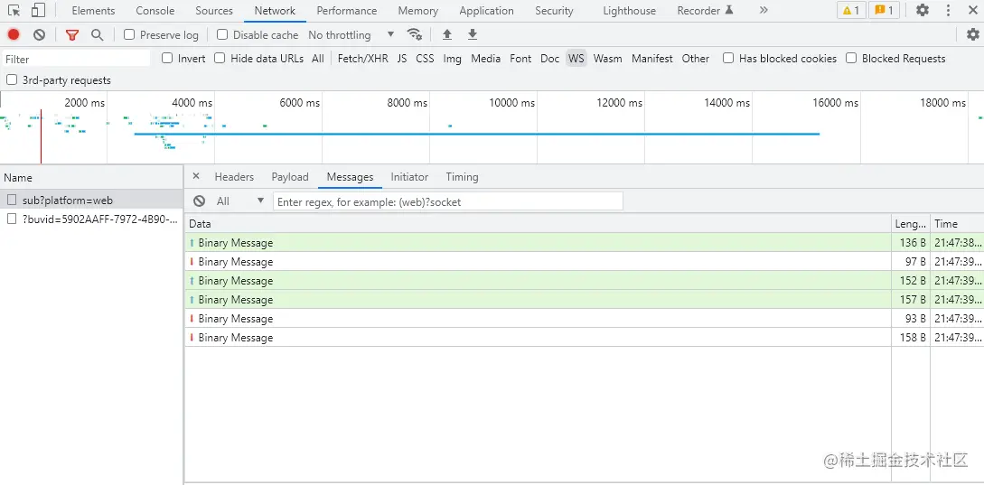Filter requests by CSS type
Image resolution: width=984 pixels, height=485 pixels.
coord(425,59)
